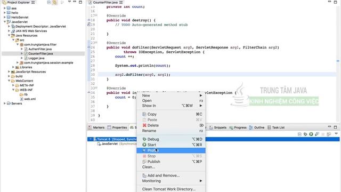
Task: Select WEB-INF folder in tree
Action: pyautogui.click(x=26, y=90)
